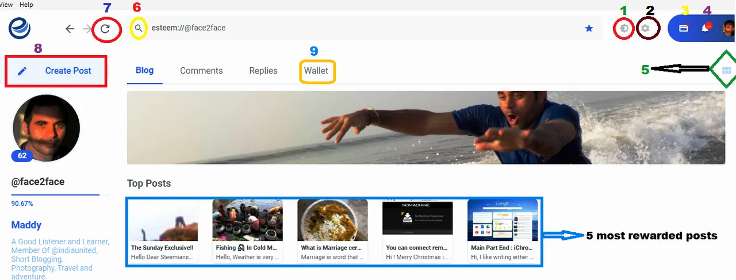
Task: Click the search magnifier icon
Action: 138,28
